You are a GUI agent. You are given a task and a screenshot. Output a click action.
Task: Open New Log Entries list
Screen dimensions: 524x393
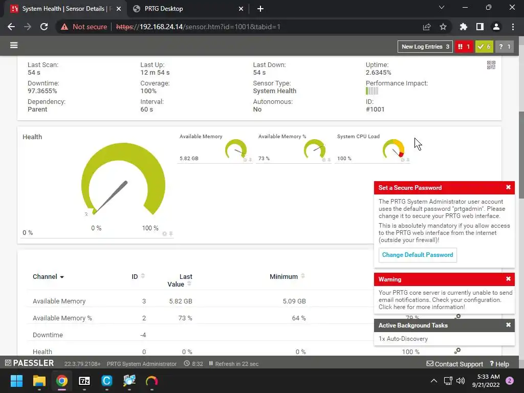pyautogui.click(x=425, y=47)
